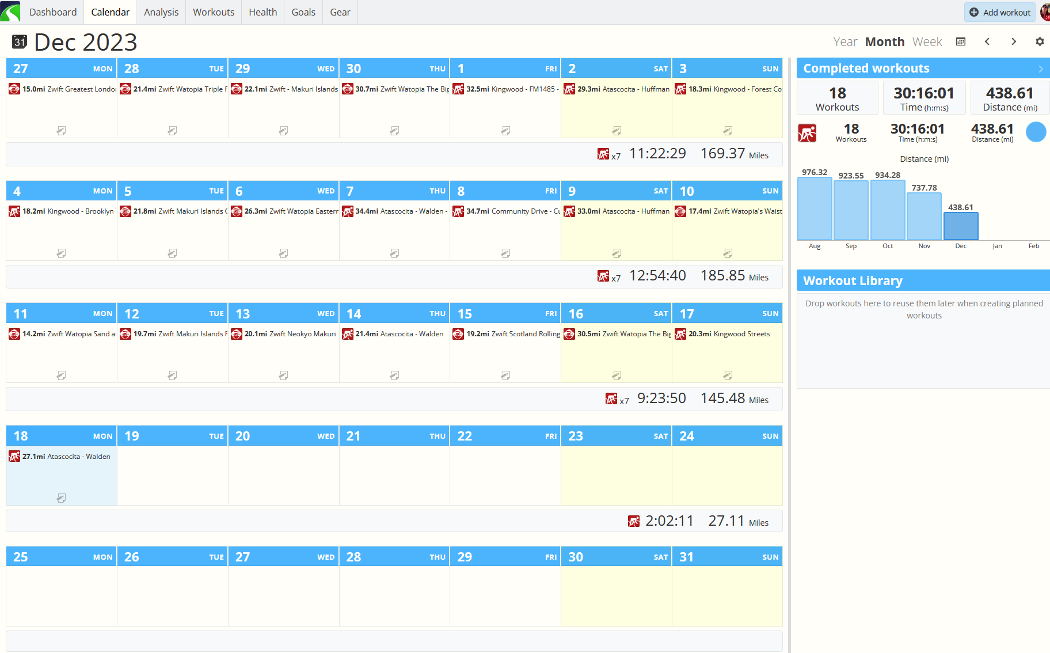Click the 438.61 Distance summary tile
This screenshot has width=1050, height=653.
[1010, 98]
